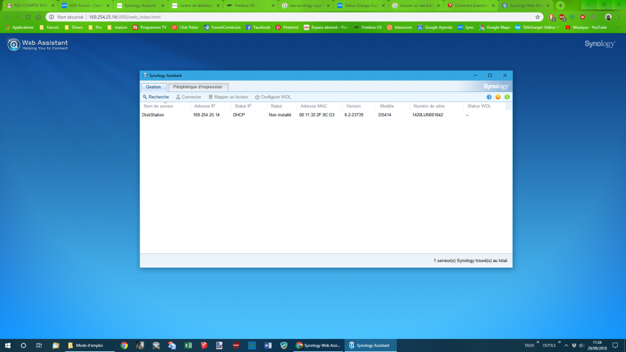Click the orange help icon
Viewport: 626px width, 352px height.
coord(498,97)
